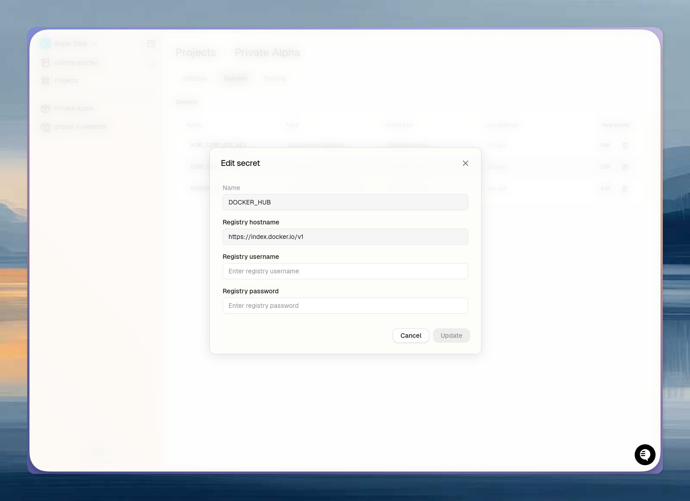Switch to the Settings tab
This screenshot has height=501, width=690.
(195, 78)
